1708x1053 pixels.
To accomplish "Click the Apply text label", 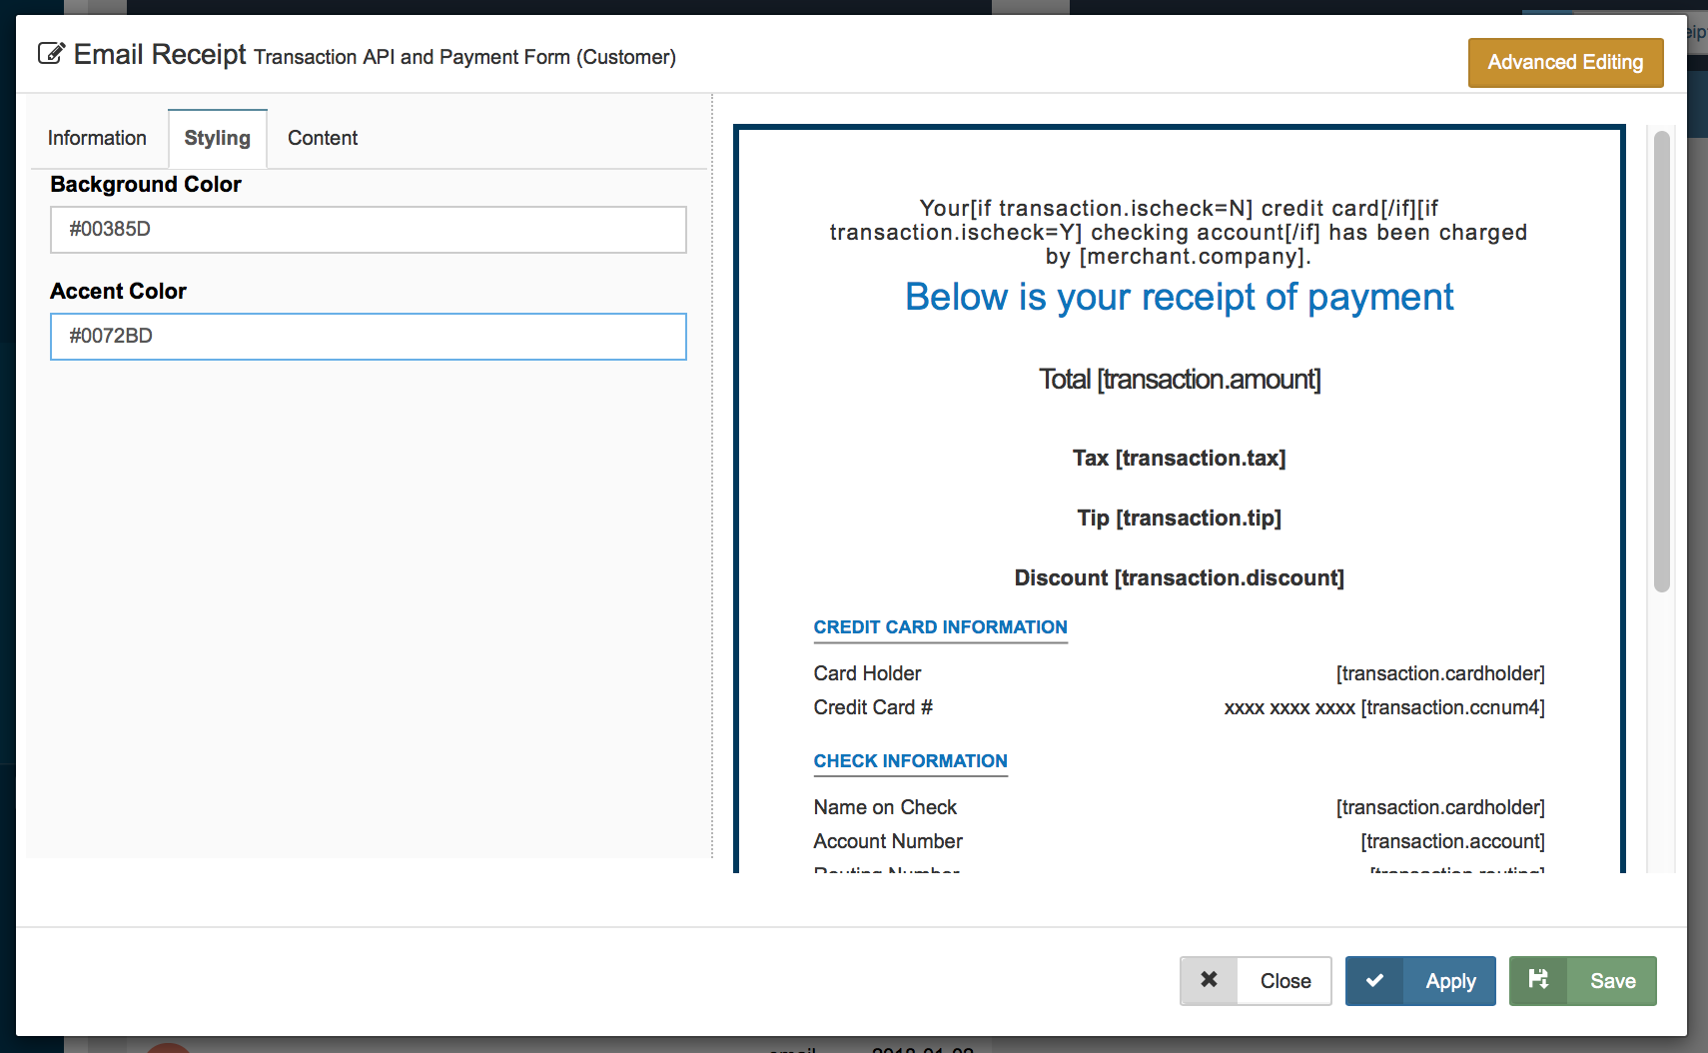I will click(x=1449, y=981).
